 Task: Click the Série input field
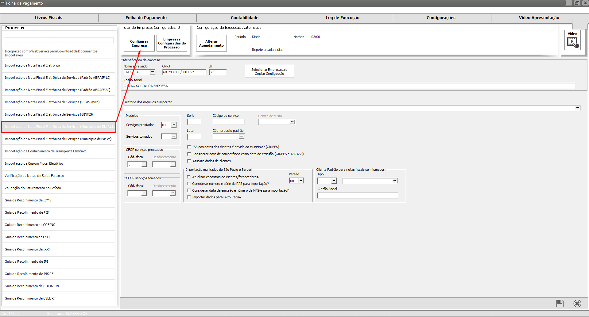[x=194, y=122]
